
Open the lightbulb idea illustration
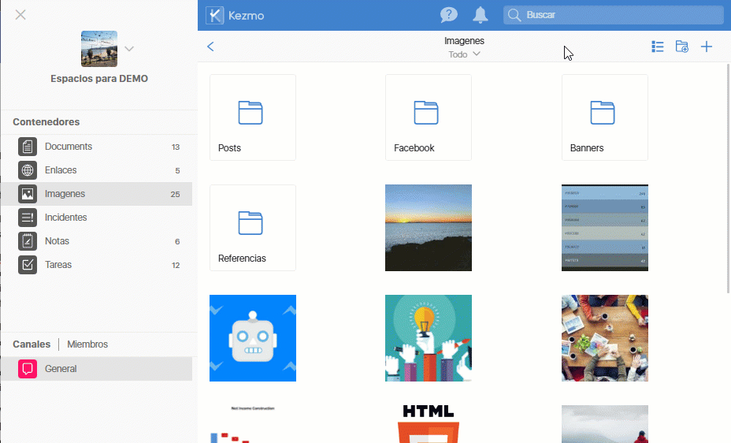click(429, 338)
